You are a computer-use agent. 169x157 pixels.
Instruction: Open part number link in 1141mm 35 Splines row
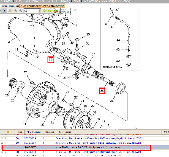coord(30,143)
